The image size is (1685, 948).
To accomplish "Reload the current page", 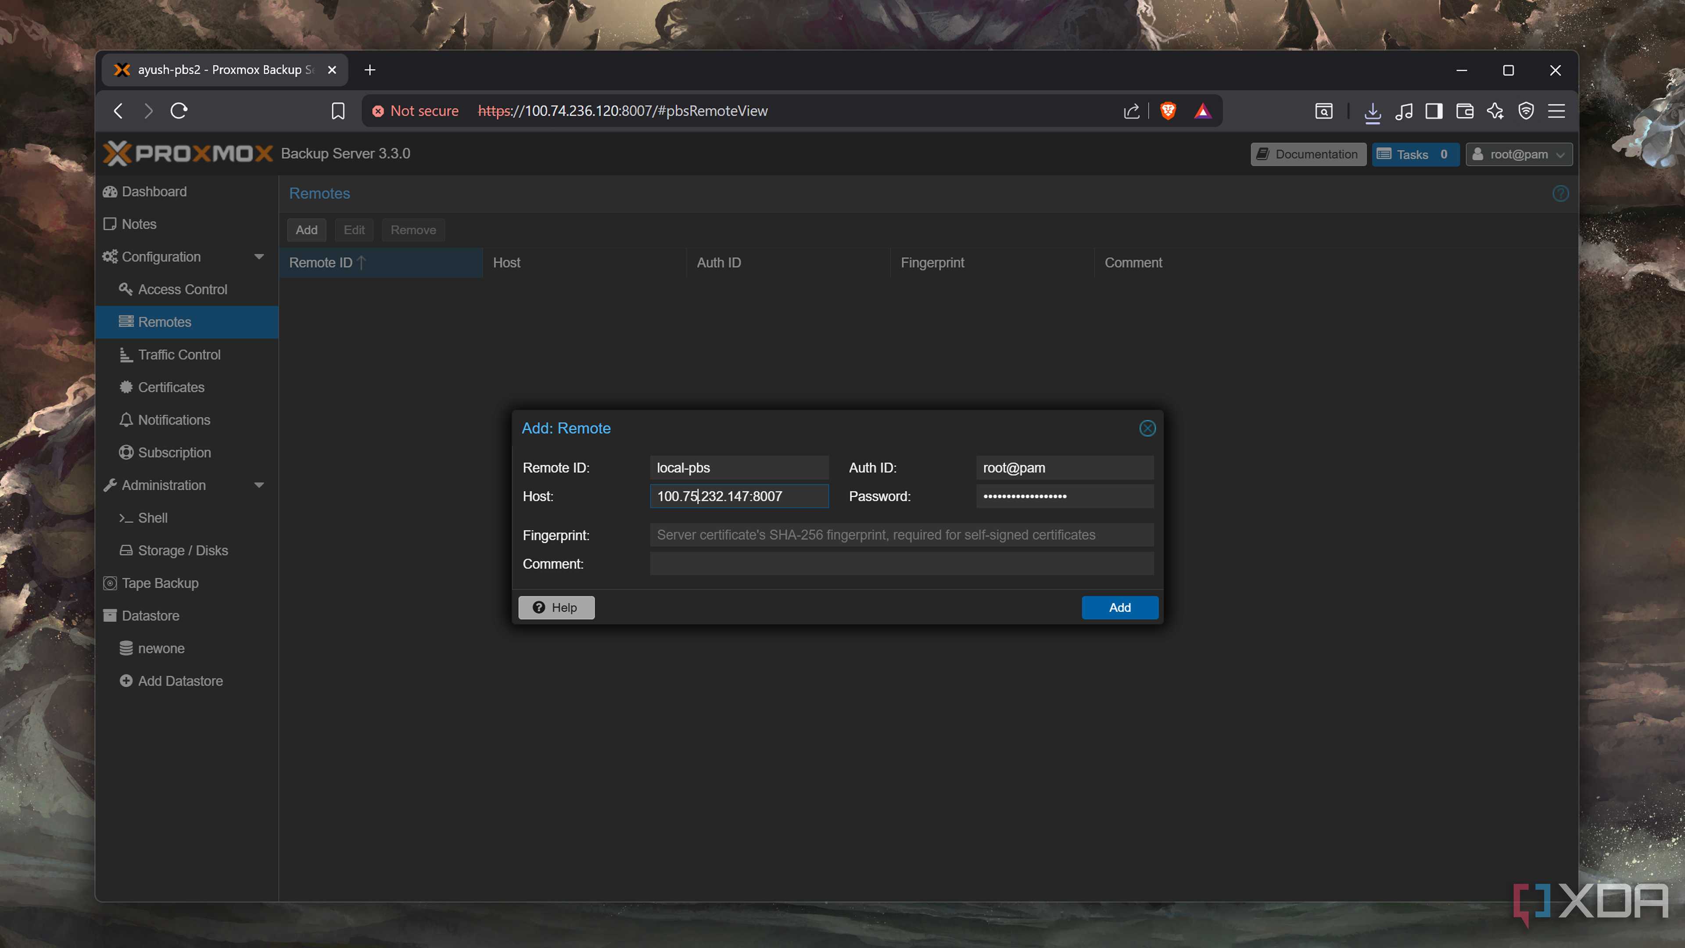I will 179,111.
